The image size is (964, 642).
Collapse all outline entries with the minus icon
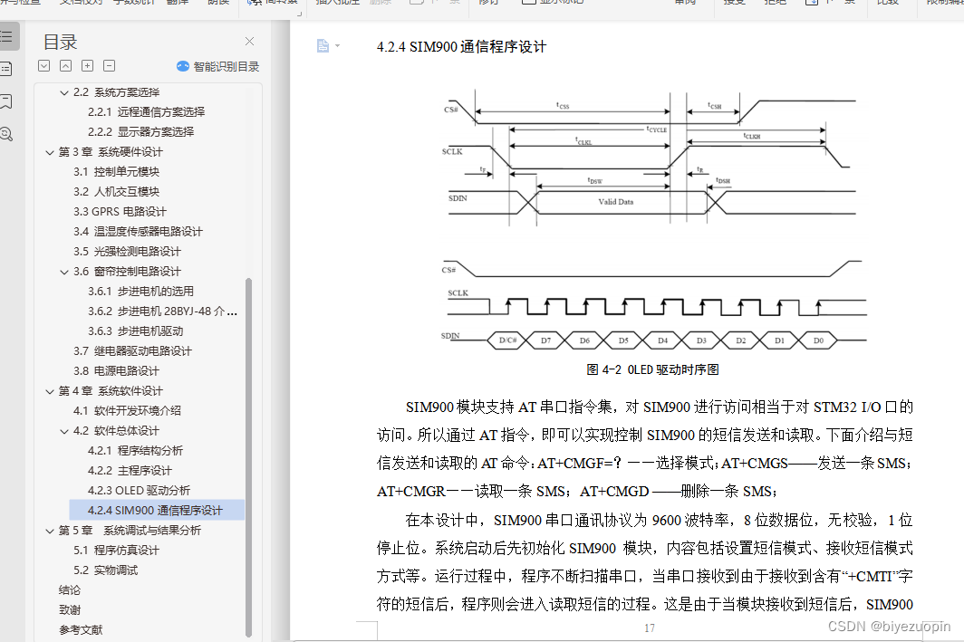[x=109, y=65]
